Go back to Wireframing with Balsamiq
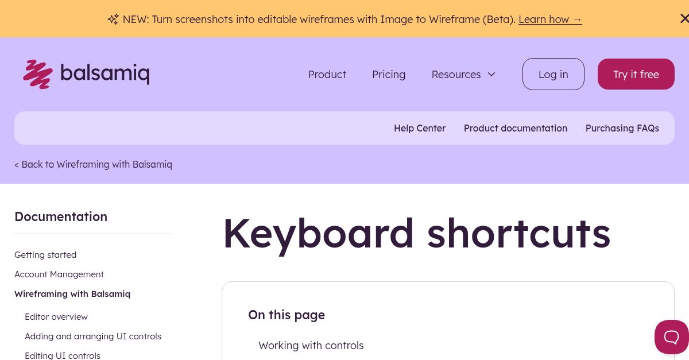The height and width of the screenshot is (360, 689). [93, 164]
